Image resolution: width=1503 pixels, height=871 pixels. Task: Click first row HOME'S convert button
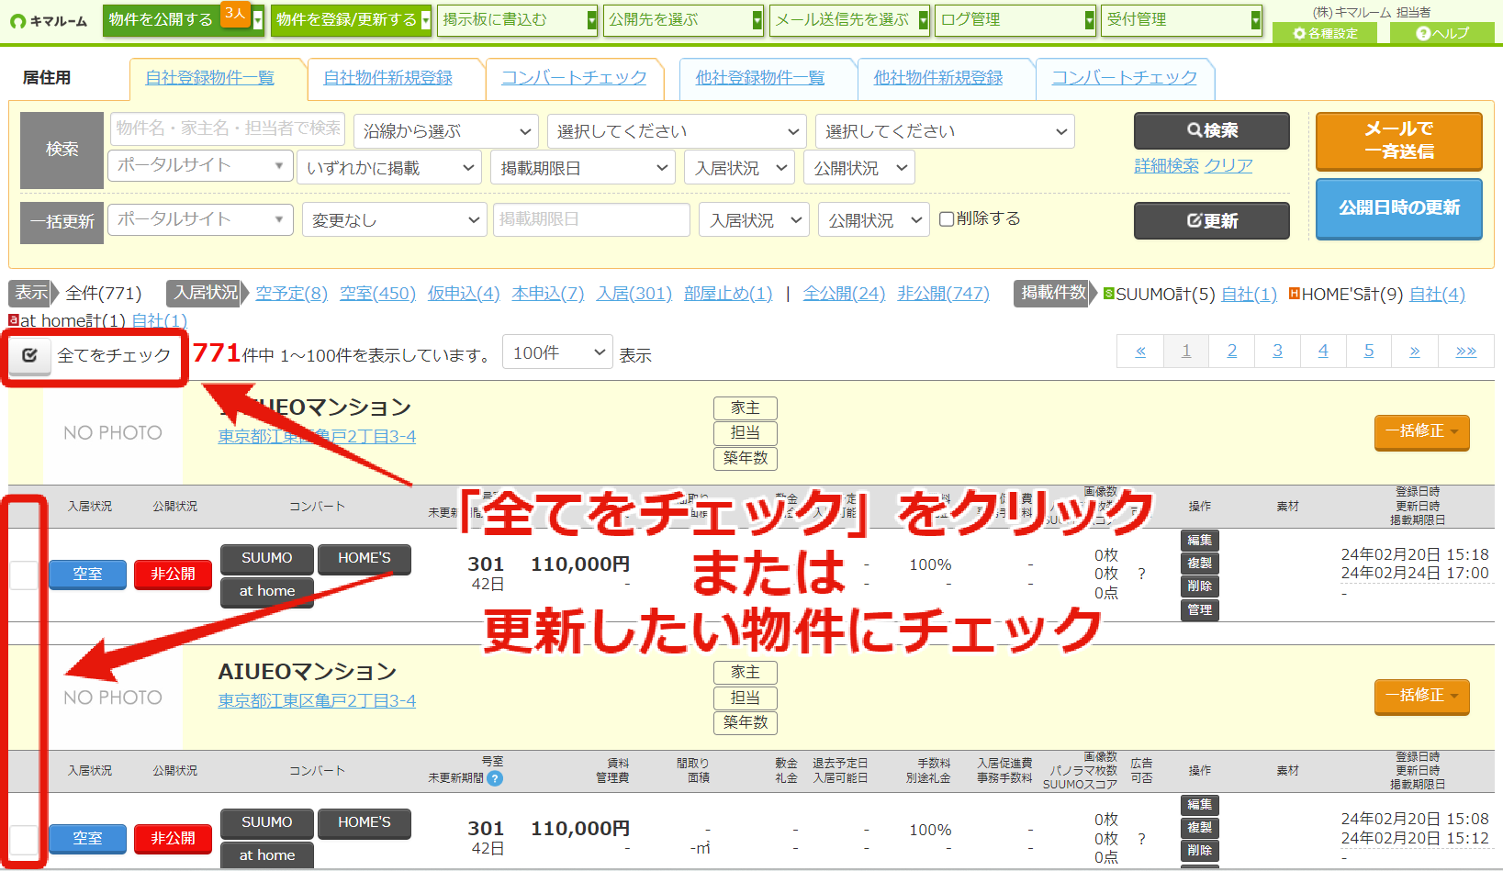364,559
